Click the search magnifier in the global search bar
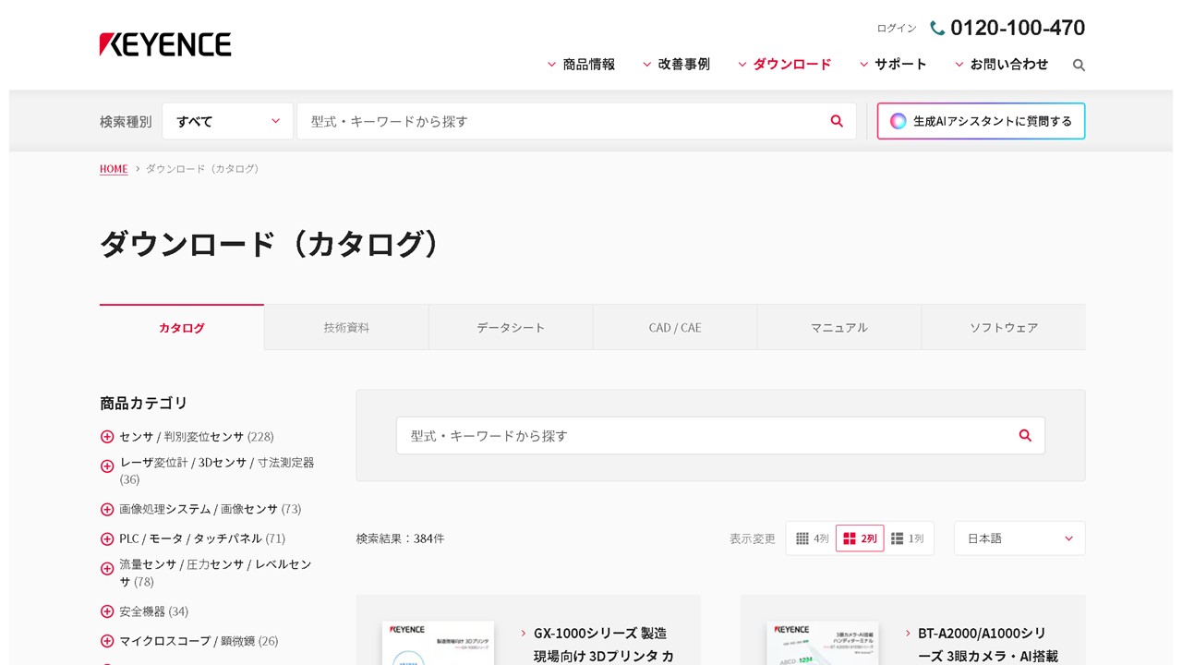Screen dimensions: 1182x665 click(x=836, y=121)
